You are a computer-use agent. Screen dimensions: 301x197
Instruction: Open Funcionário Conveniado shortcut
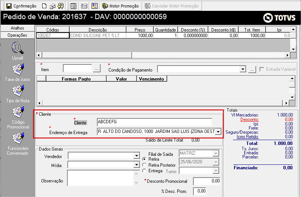(18, 144)
